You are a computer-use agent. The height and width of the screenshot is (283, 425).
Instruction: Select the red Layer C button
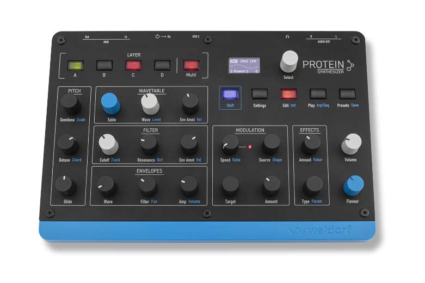132,66
